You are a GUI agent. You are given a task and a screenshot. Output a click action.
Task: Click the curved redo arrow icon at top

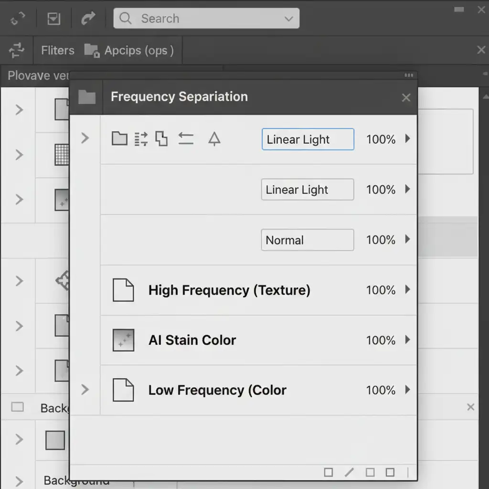click(x=88, y=19)
